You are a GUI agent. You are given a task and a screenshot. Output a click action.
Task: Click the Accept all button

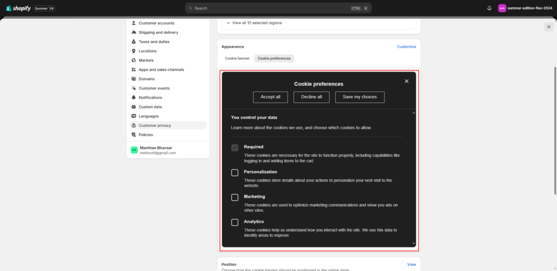coord(271,97)
